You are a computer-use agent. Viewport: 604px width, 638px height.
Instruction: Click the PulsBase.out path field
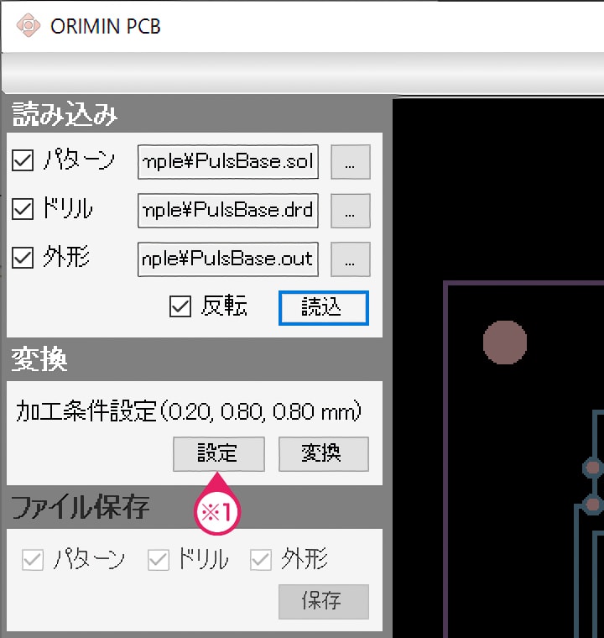coord(228,259)
